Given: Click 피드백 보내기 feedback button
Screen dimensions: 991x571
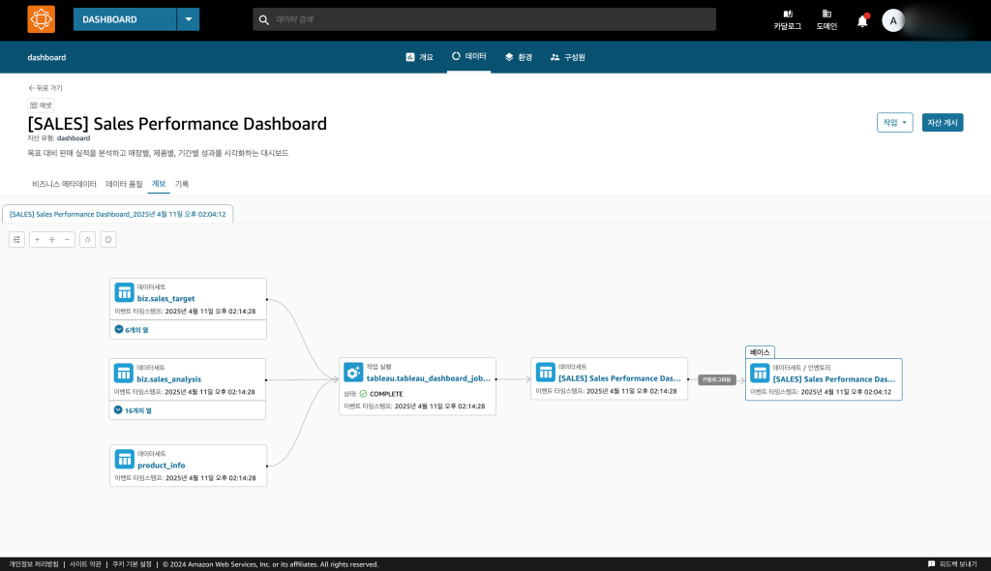Looking at the screenshot, I should 952,564.
